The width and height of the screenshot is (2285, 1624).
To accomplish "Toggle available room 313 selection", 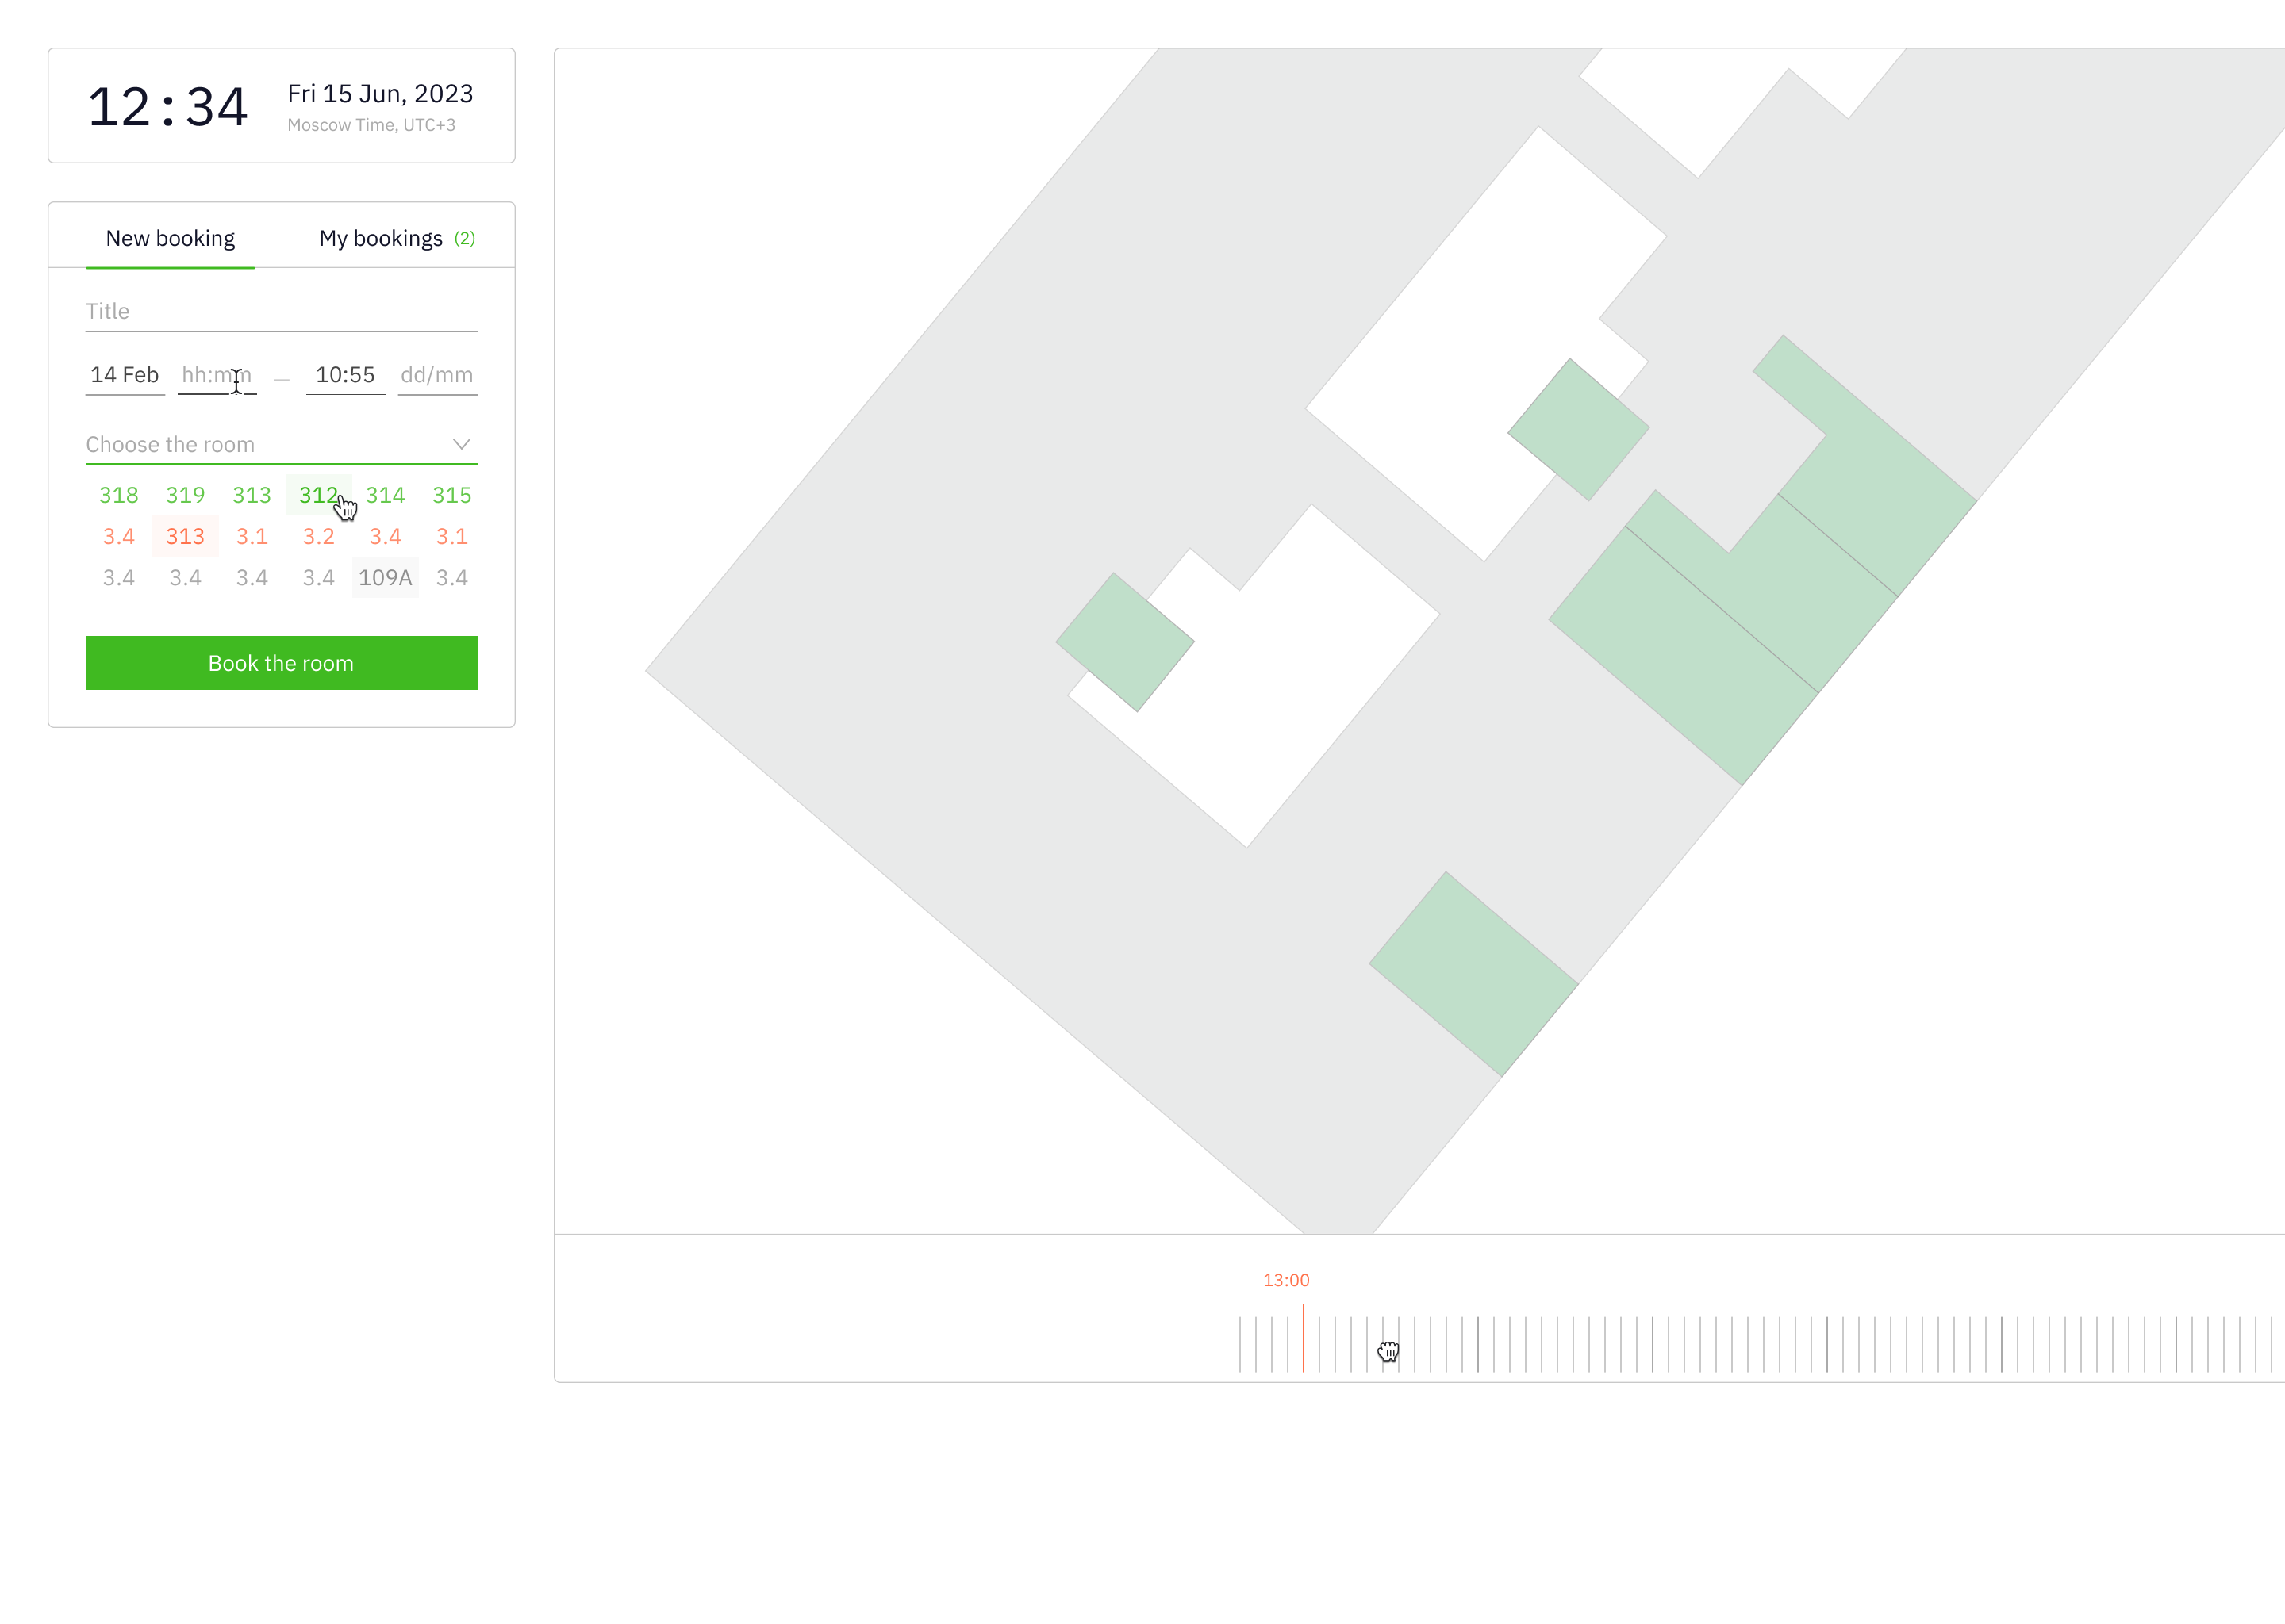I will [x=250, y=496].
